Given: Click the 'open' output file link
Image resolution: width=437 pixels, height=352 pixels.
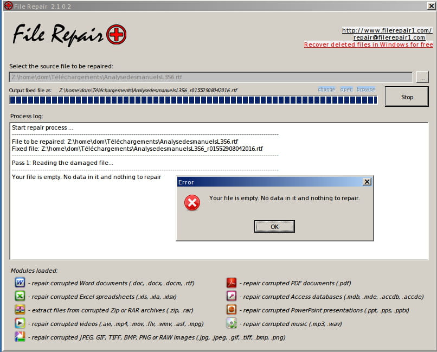Looking at the screenshot, I should (346, 89).
